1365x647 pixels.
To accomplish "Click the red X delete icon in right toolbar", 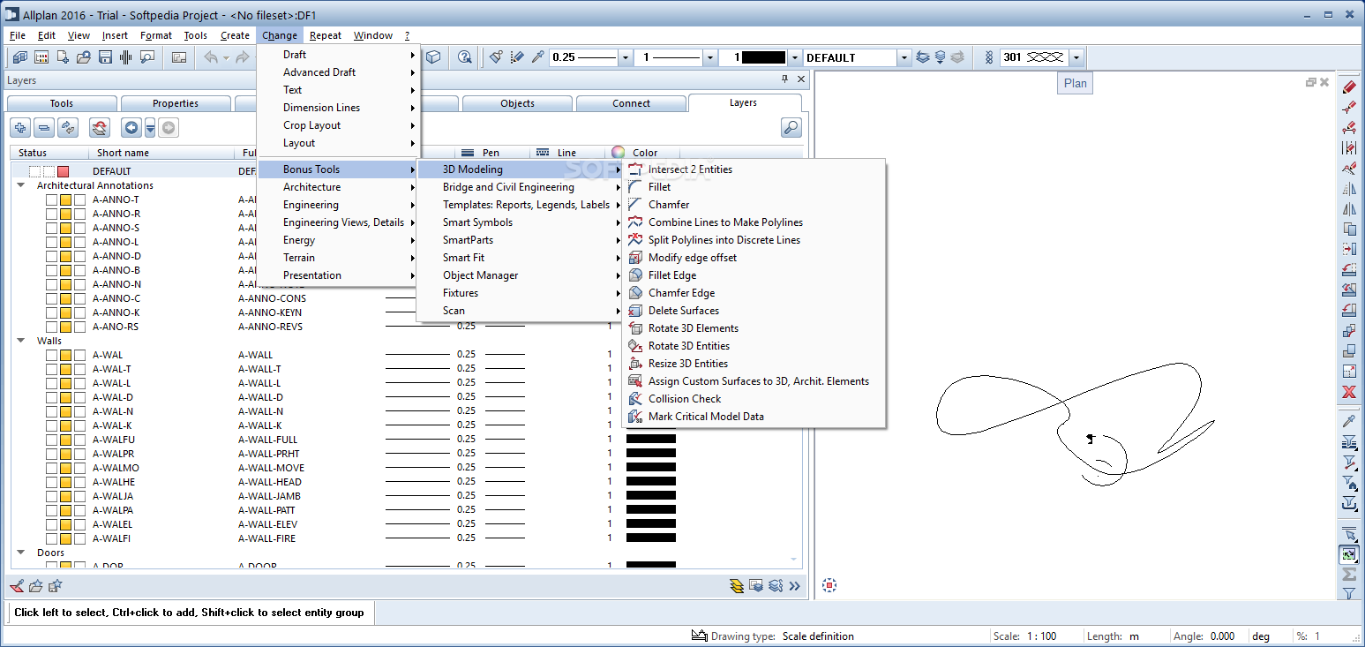I will pyautogui.click(x=1349, y=392).
